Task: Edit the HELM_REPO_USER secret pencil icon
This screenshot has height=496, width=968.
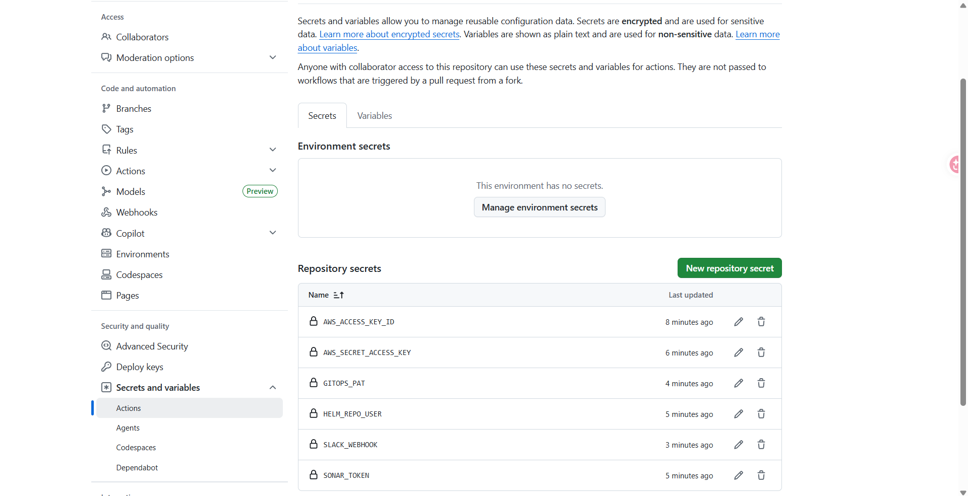Action: click(739, 414)
